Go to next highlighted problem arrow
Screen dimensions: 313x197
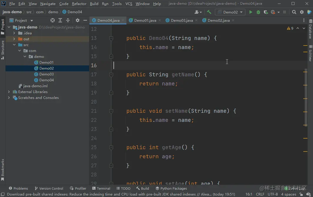pos(304,28)
